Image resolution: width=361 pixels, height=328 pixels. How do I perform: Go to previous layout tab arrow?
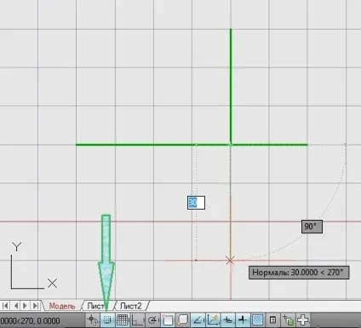(16, 306)
